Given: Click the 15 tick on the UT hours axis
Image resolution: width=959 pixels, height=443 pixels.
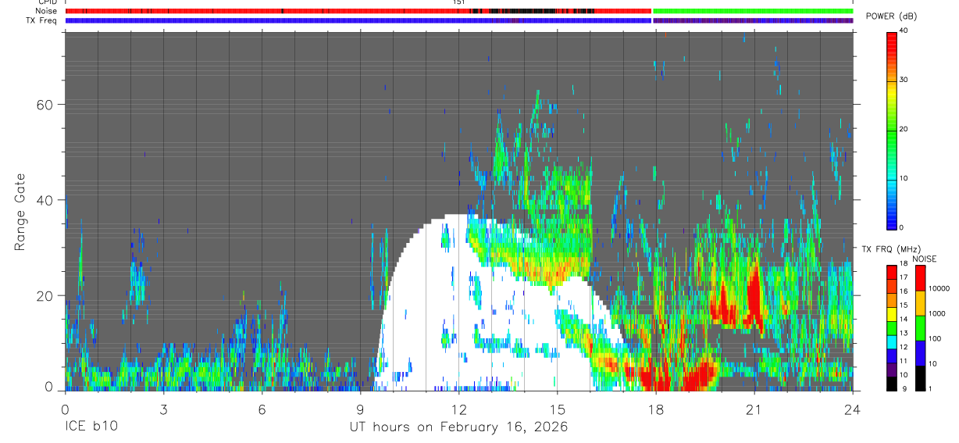Looking at the screenshot, I should (x=558, y=409).
